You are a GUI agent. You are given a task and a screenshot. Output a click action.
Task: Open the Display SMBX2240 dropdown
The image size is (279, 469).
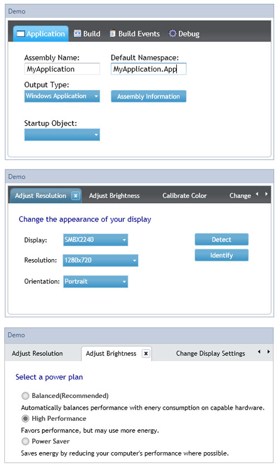point(95,240)
